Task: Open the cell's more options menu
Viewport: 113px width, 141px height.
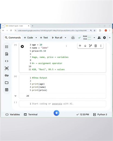Action: [101, 46]
